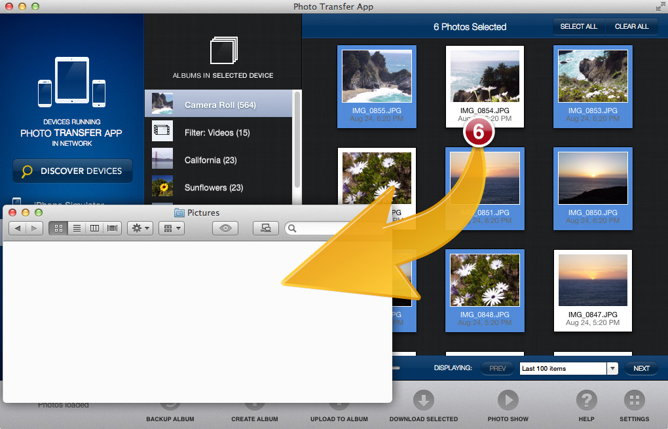Screen dimensions: 668x429
Task: Click Download Selected arrow icon
Action: (424, 400)
